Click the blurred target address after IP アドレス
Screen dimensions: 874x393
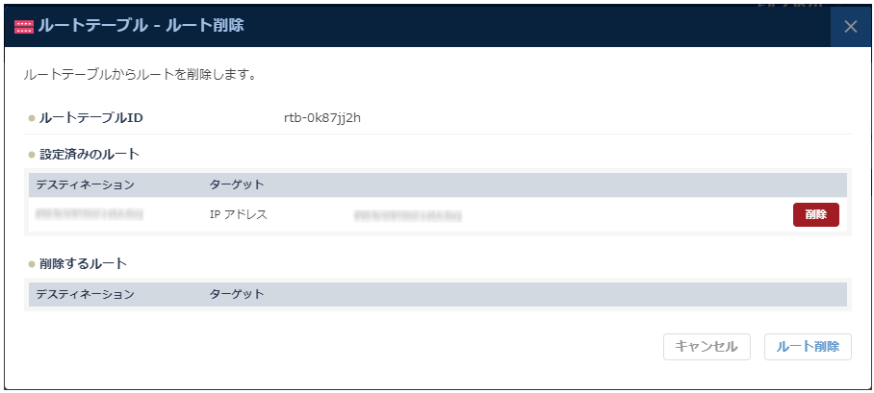(407, 215)
